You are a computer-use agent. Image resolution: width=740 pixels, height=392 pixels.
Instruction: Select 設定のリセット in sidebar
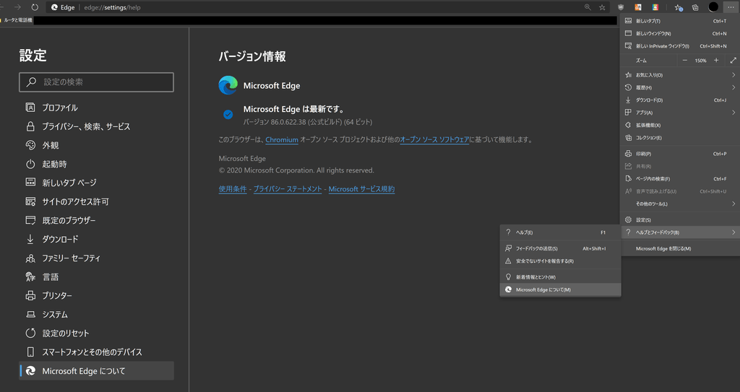(96, 333)
